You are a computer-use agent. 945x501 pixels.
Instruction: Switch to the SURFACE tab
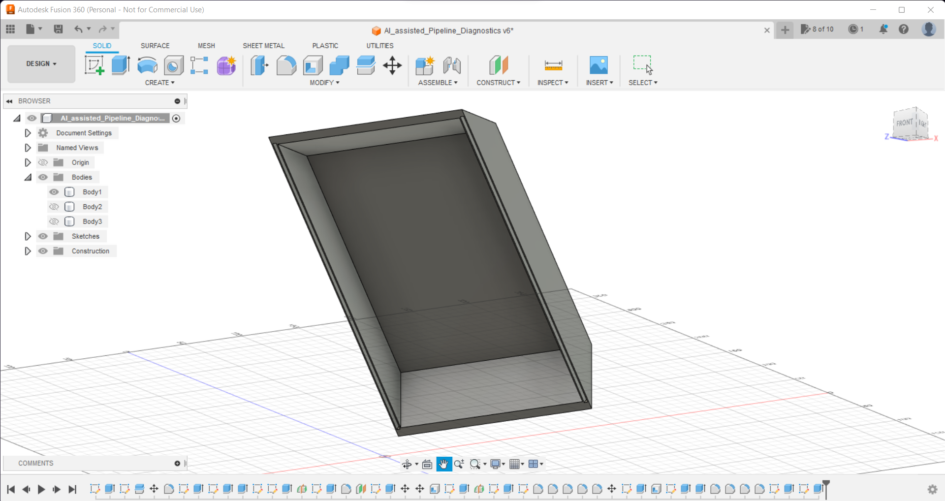pos(155,45)
